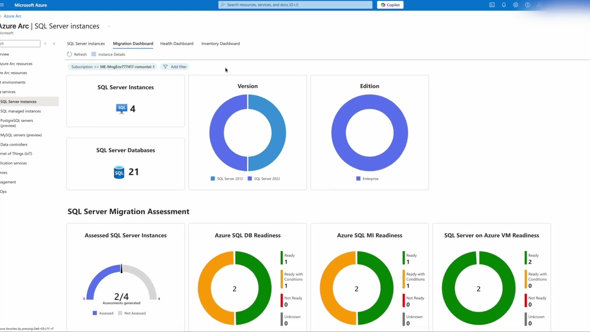590x332 pixels.
Task: Collapse the left navigation pane
Action: [54, 43]
